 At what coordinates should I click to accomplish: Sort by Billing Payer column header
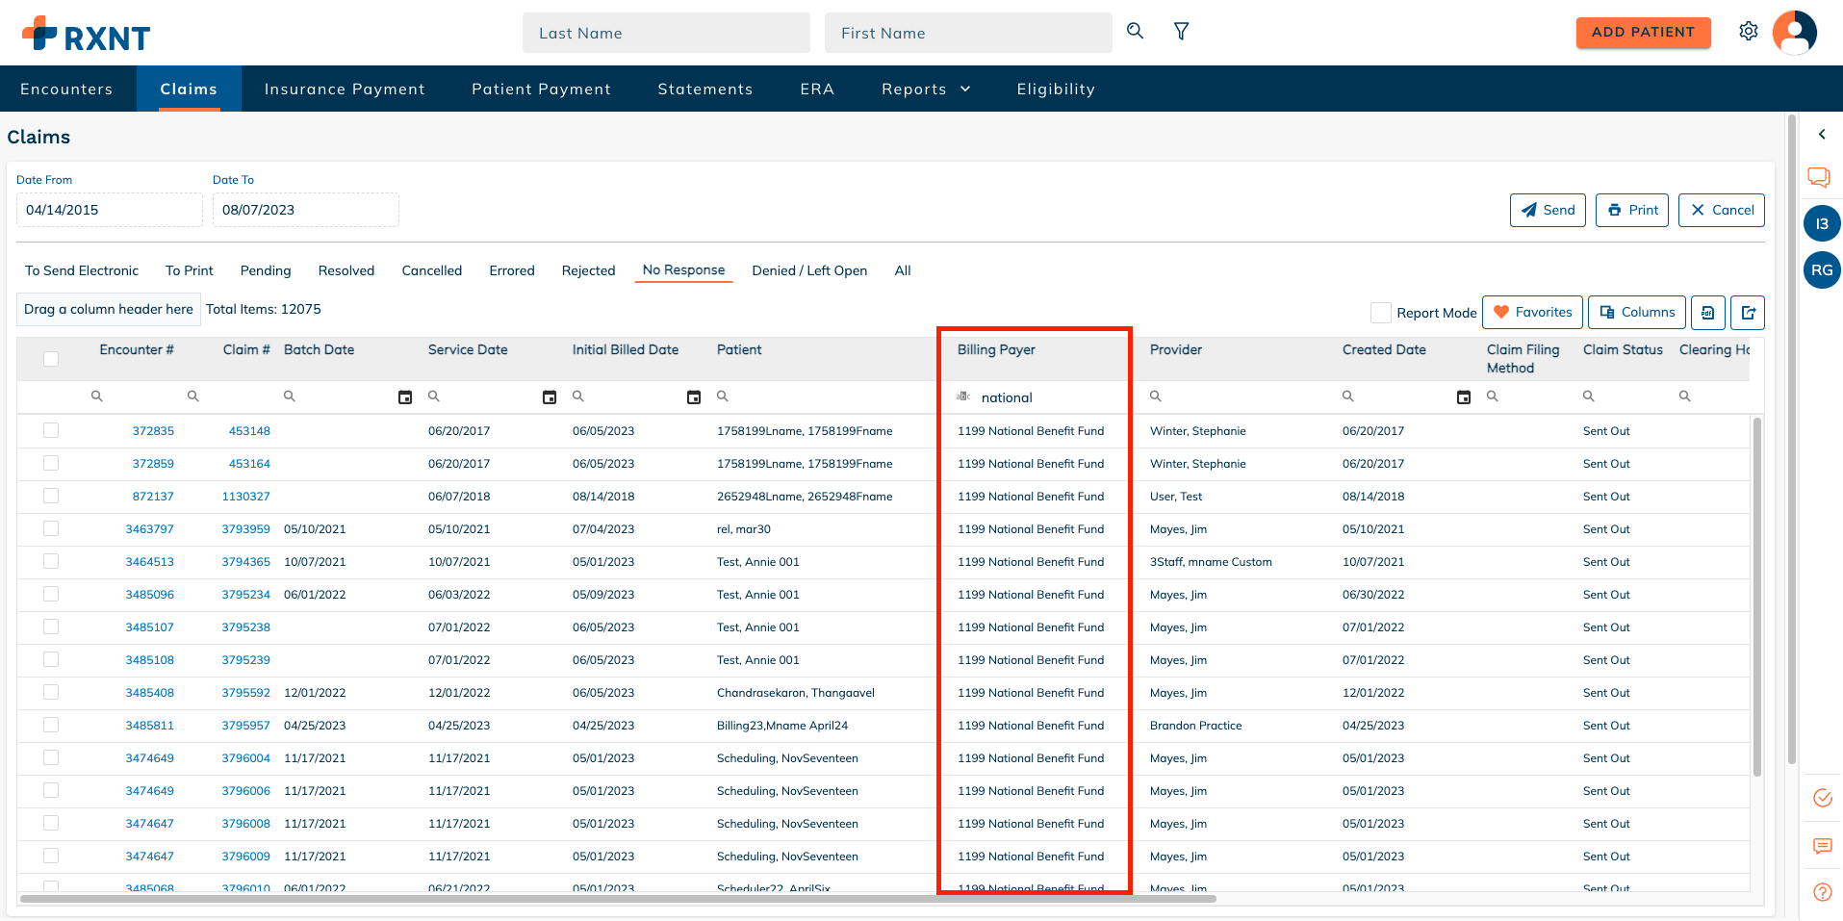(996, 349)
